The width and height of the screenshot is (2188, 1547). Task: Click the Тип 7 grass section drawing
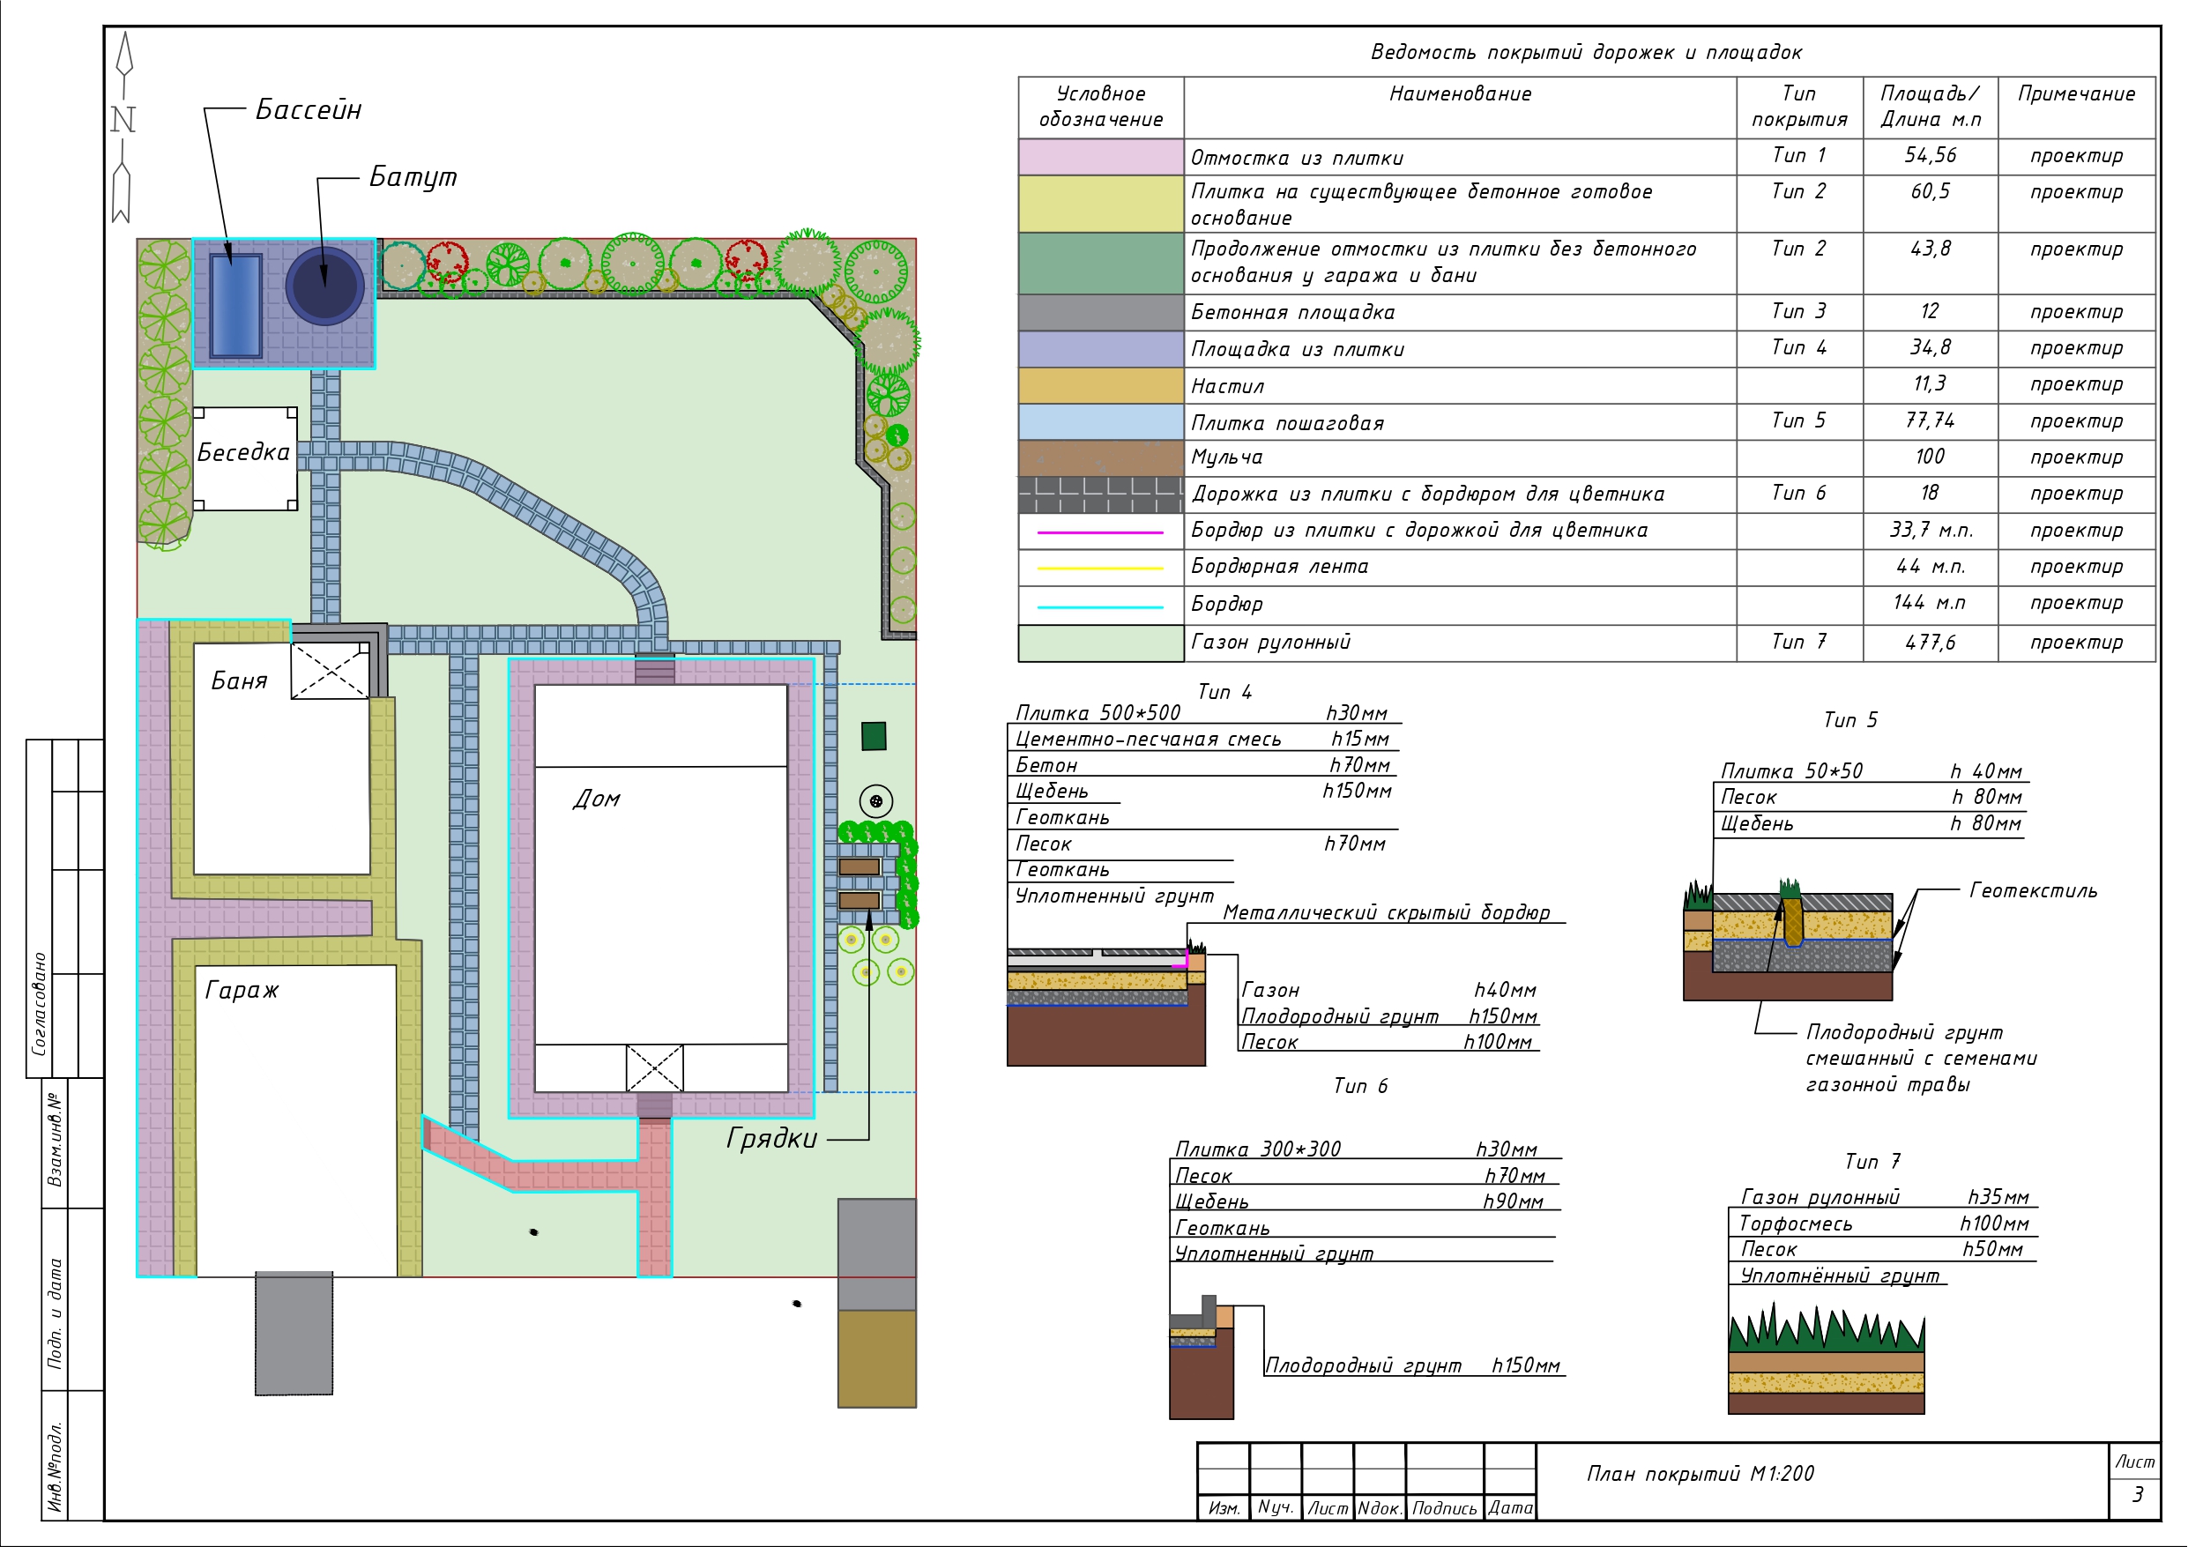pos(1825,1363)
